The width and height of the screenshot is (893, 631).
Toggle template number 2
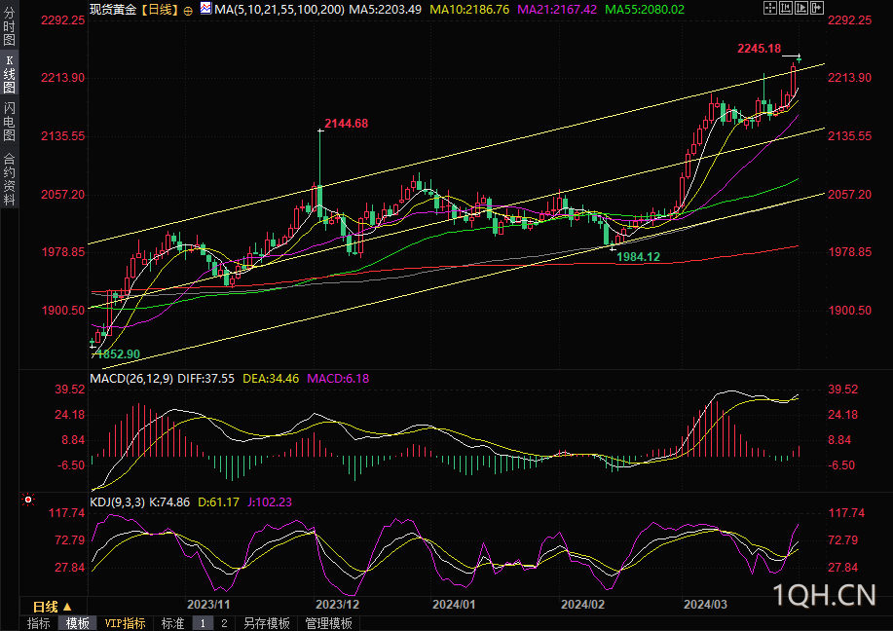point(224,623)
